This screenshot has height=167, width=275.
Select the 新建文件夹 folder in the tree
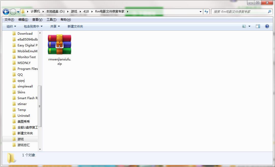pos(25,133)
